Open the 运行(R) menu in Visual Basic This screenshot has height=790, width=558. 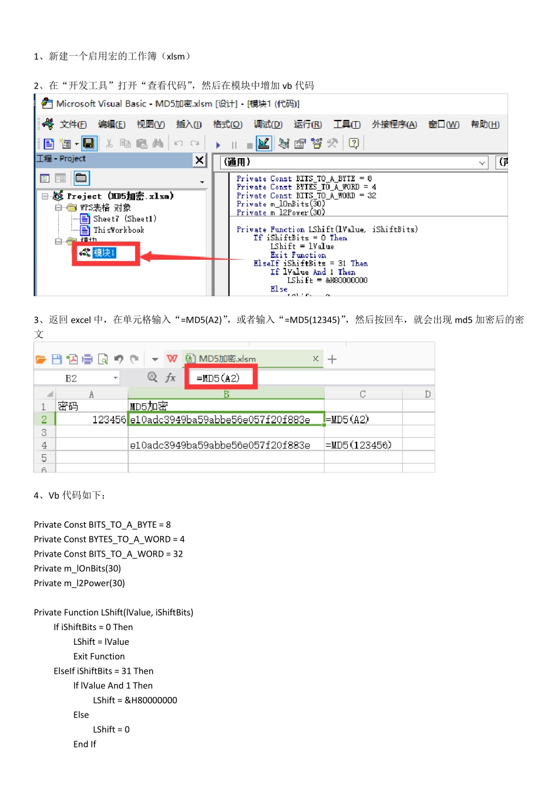point(308,124)
